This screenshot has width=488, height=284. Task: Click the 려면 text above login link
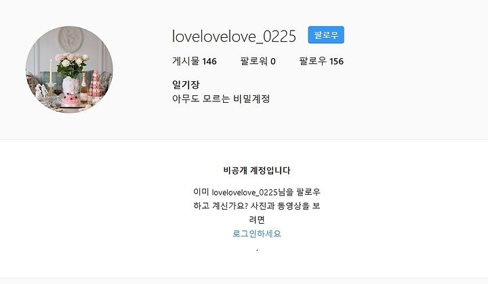point(257,220)
